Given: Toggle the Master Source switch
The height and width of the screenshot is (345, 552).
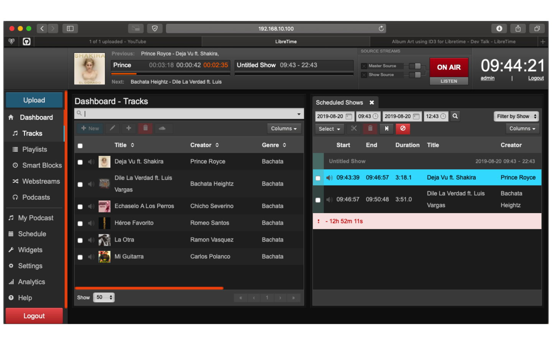Looking at the screenshot, I should click(x=415, y=66).
